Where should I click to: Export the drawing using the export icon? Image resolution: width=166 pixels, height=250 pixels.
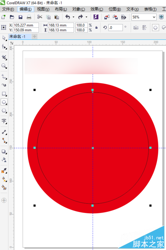tap(115, 17)
